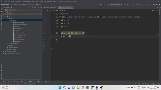Open the Structure side tool tab
Screen dimensions: 161x90
coord(1,76)
